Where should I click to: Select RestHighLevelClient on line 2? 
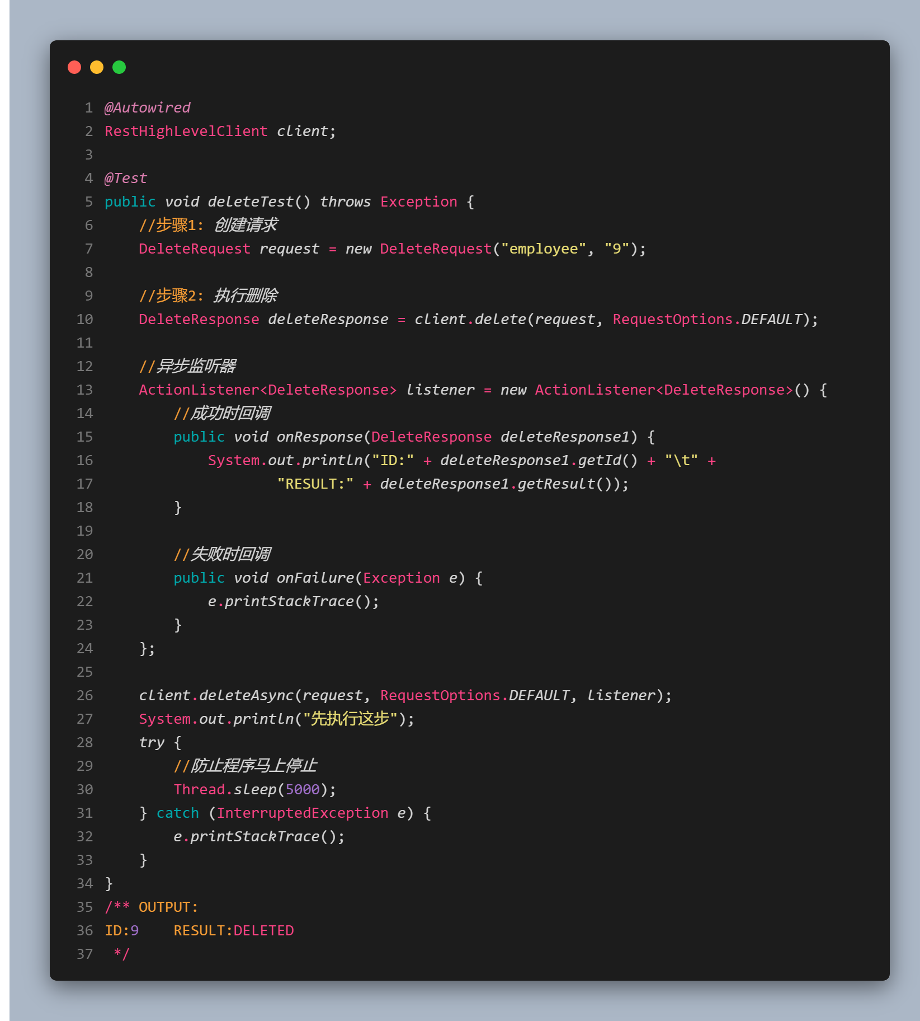[x=186, y=131]
